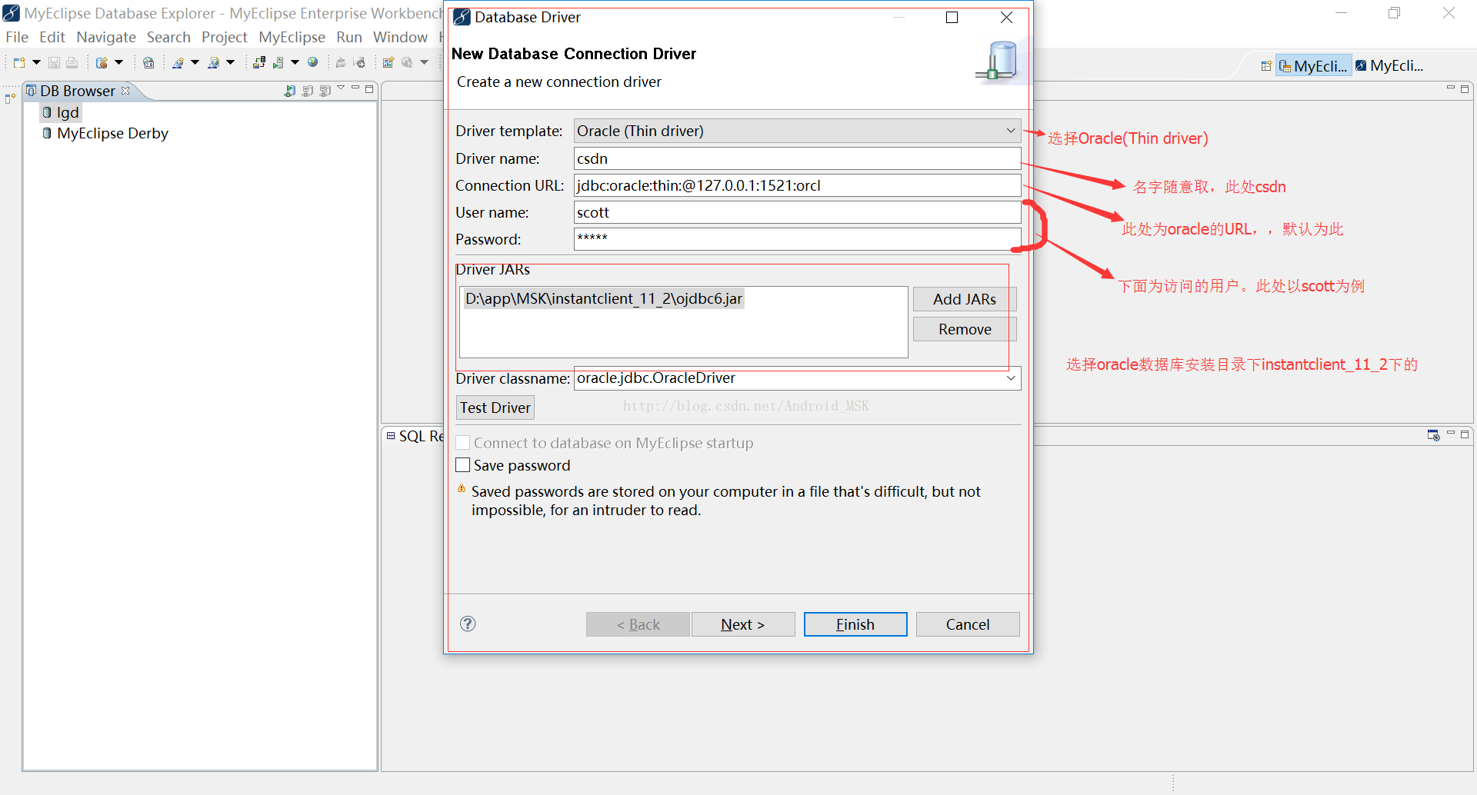Switch to the second MyEclipse perspective
Screen dimensions: 1477x795
point(1389,66)
